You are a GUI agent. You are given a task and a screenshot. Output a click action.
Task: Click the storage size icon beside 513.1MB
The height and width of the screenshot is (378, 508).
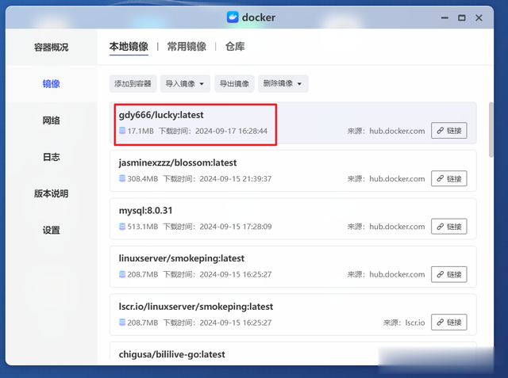coord(122,227)
